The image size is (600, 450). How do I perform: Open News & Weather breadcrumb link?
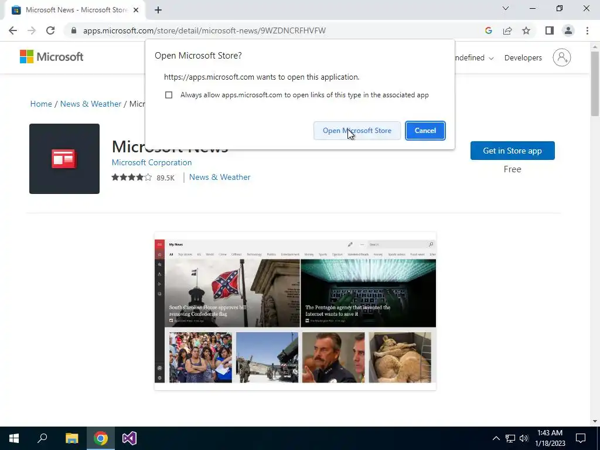(x=91, y=104)
